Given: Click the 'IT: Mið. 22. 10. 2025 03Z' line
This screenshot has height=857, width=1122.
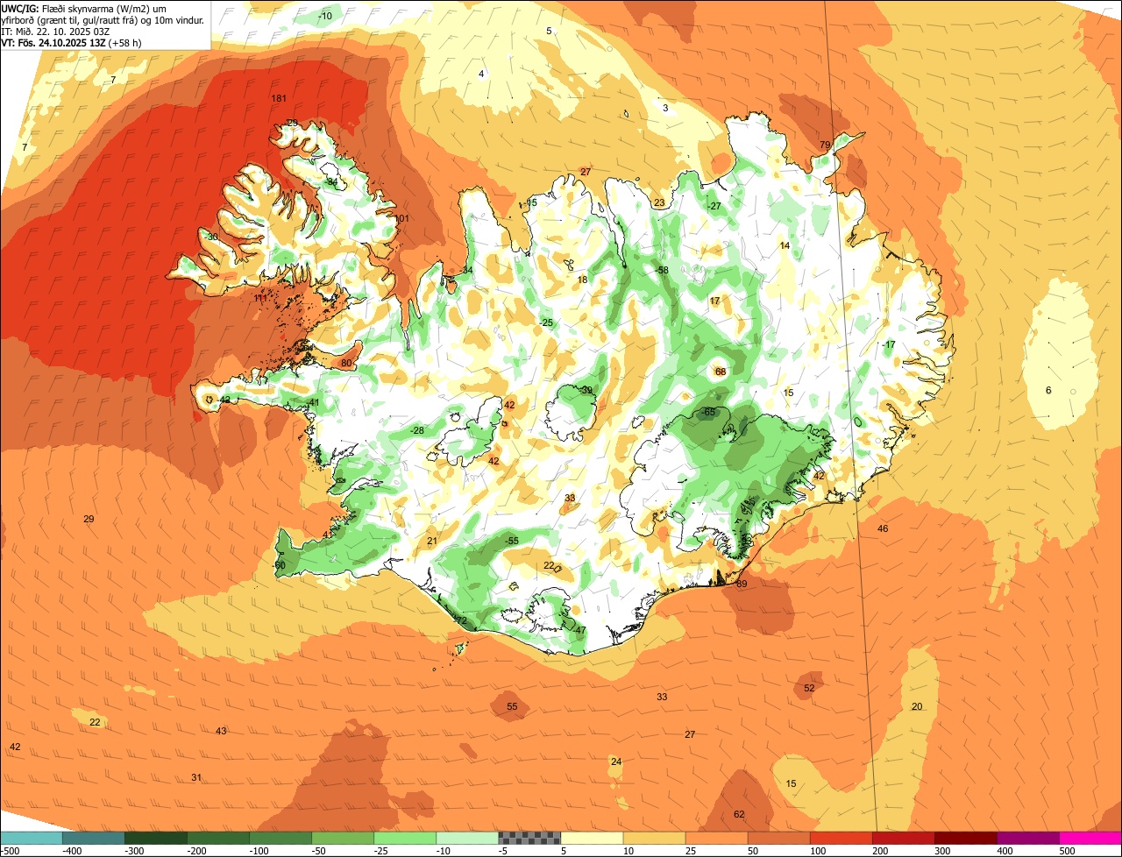Looking at the screenshot, I should click(55, 31).
